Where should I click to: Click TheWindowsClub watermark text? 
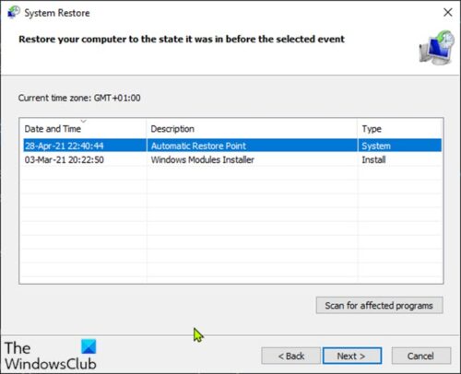(51, 356)
